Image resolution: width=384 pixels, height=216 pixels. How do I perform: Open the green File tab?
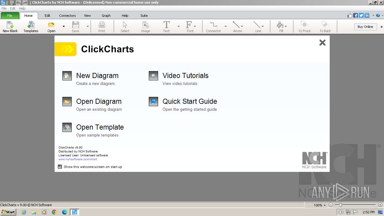tap(10, 16)
